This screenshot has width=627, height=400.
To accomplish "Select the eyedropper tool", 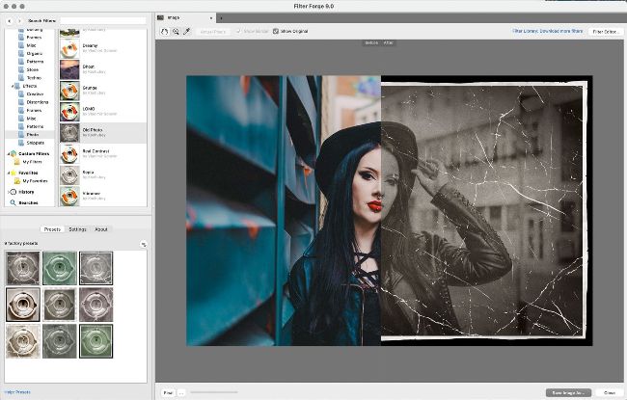I will [188, 32].
